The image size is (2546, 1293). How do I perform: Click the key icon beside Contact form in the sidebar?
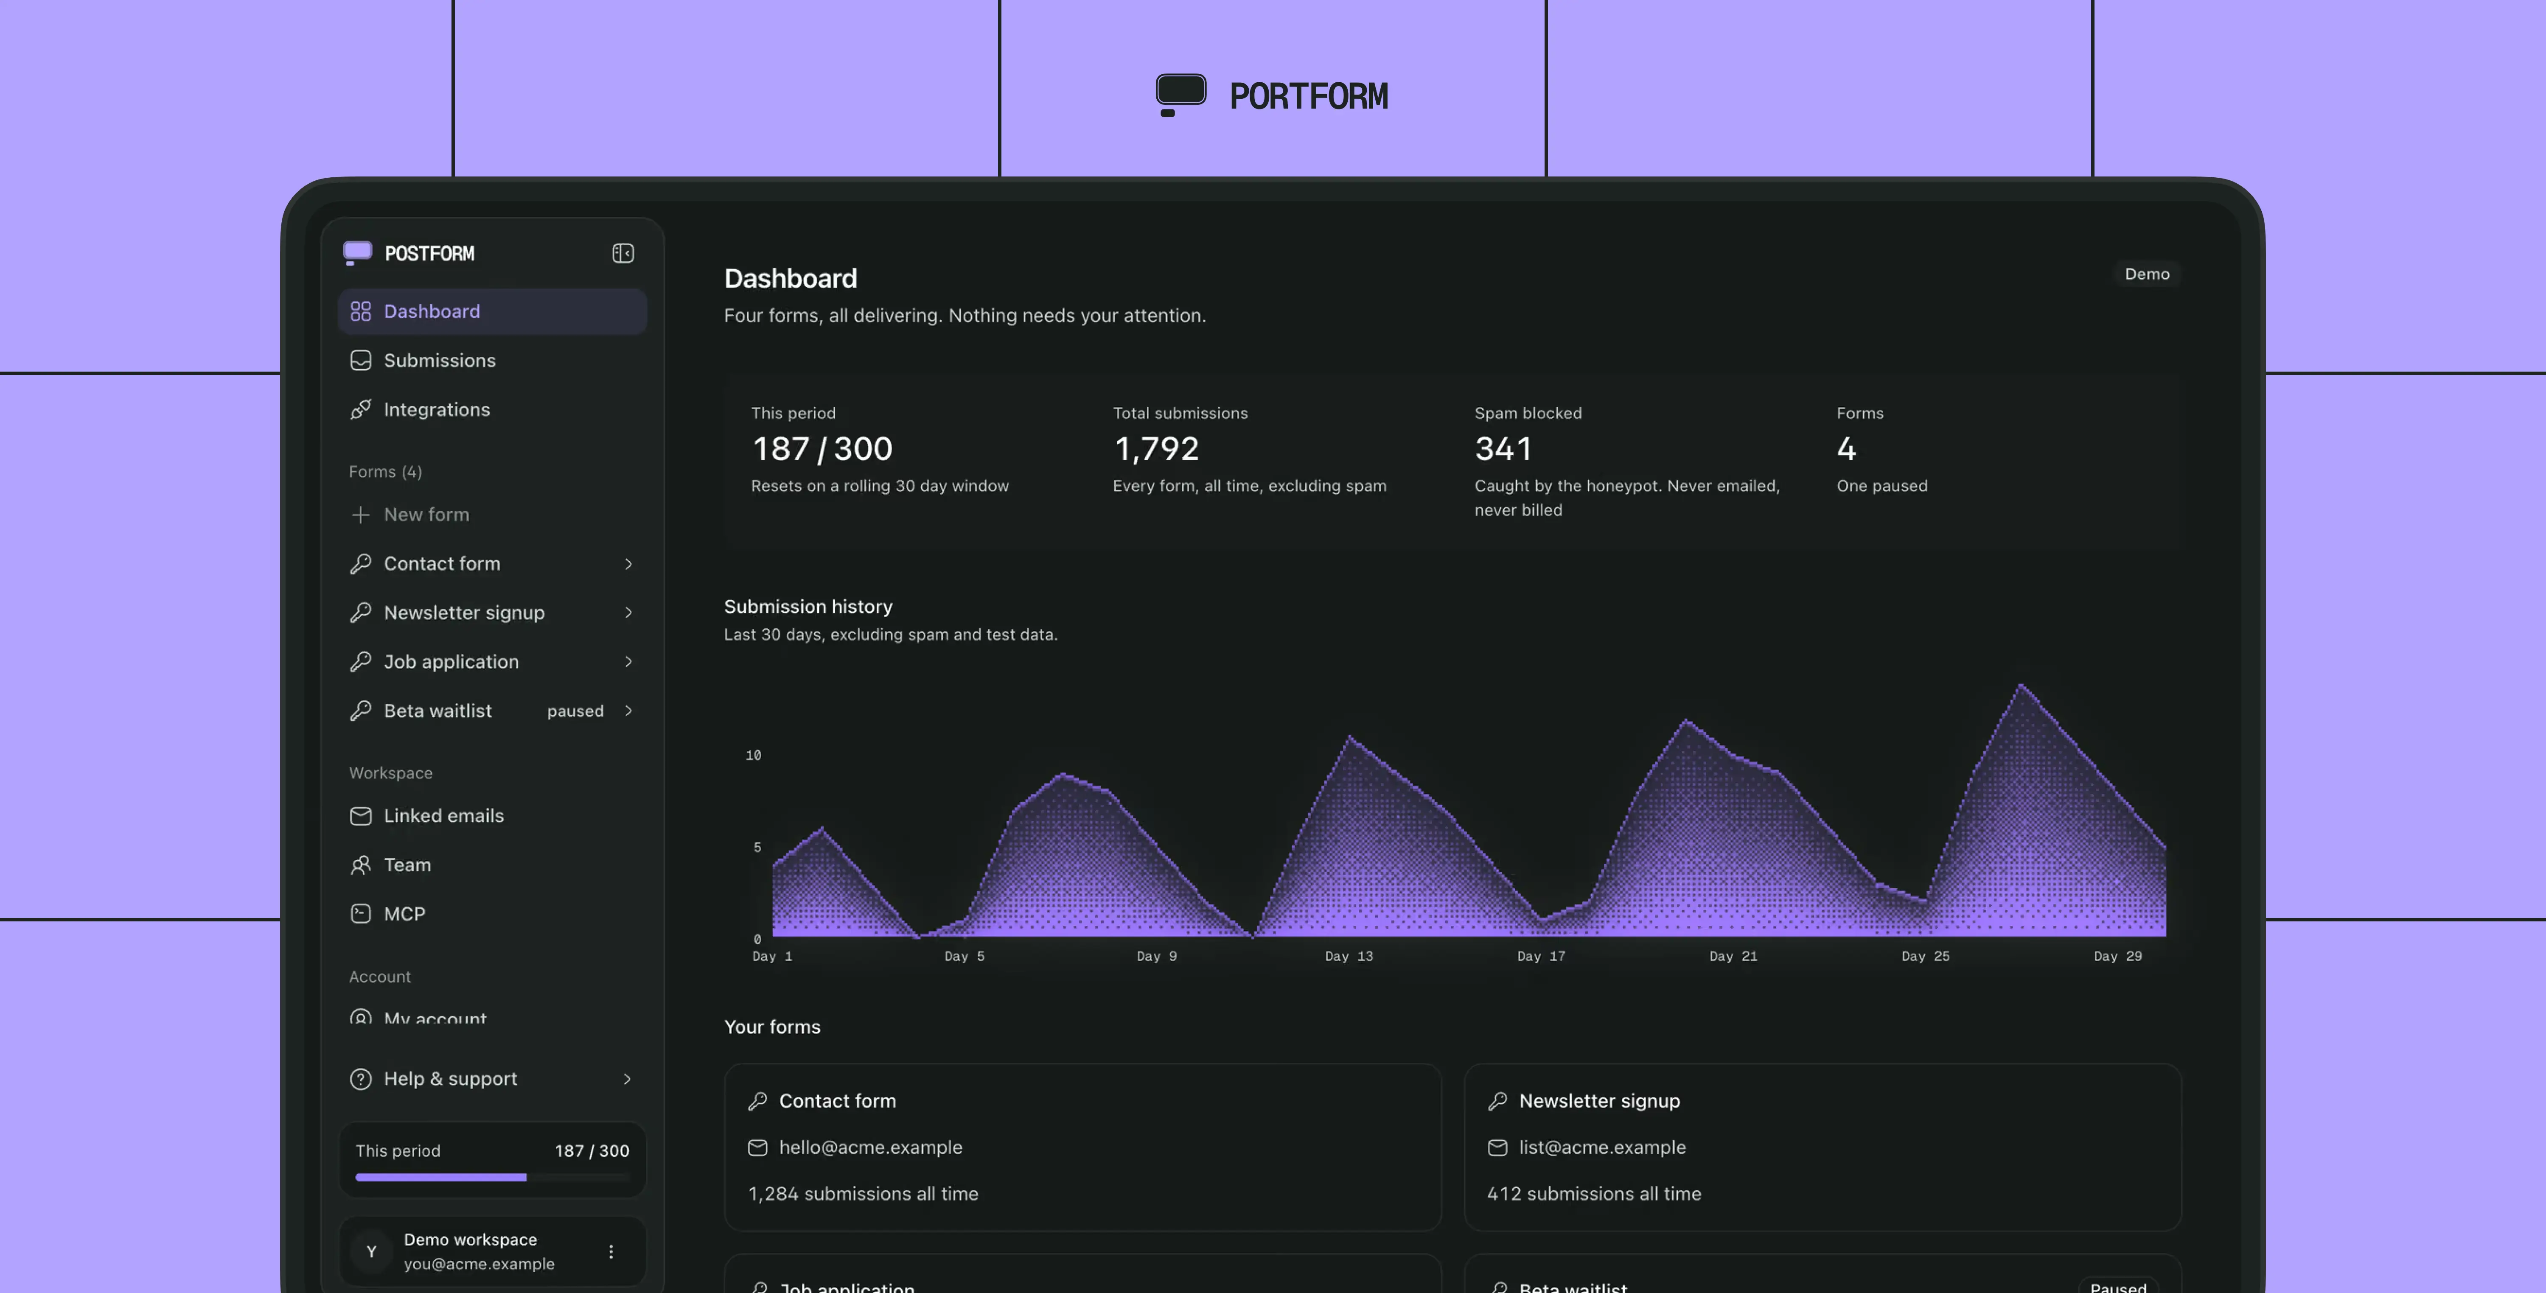(361, 564)
